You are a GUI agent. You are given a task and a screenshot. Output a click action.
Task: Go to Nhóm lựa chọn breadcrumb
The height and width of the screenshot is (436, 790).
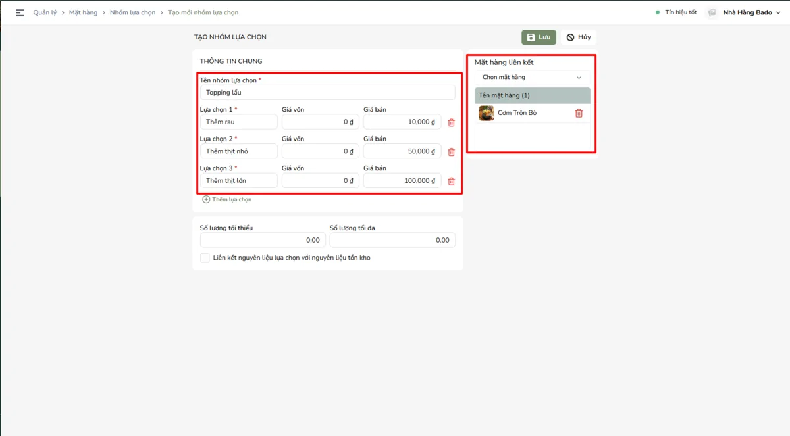click(132, 12)
